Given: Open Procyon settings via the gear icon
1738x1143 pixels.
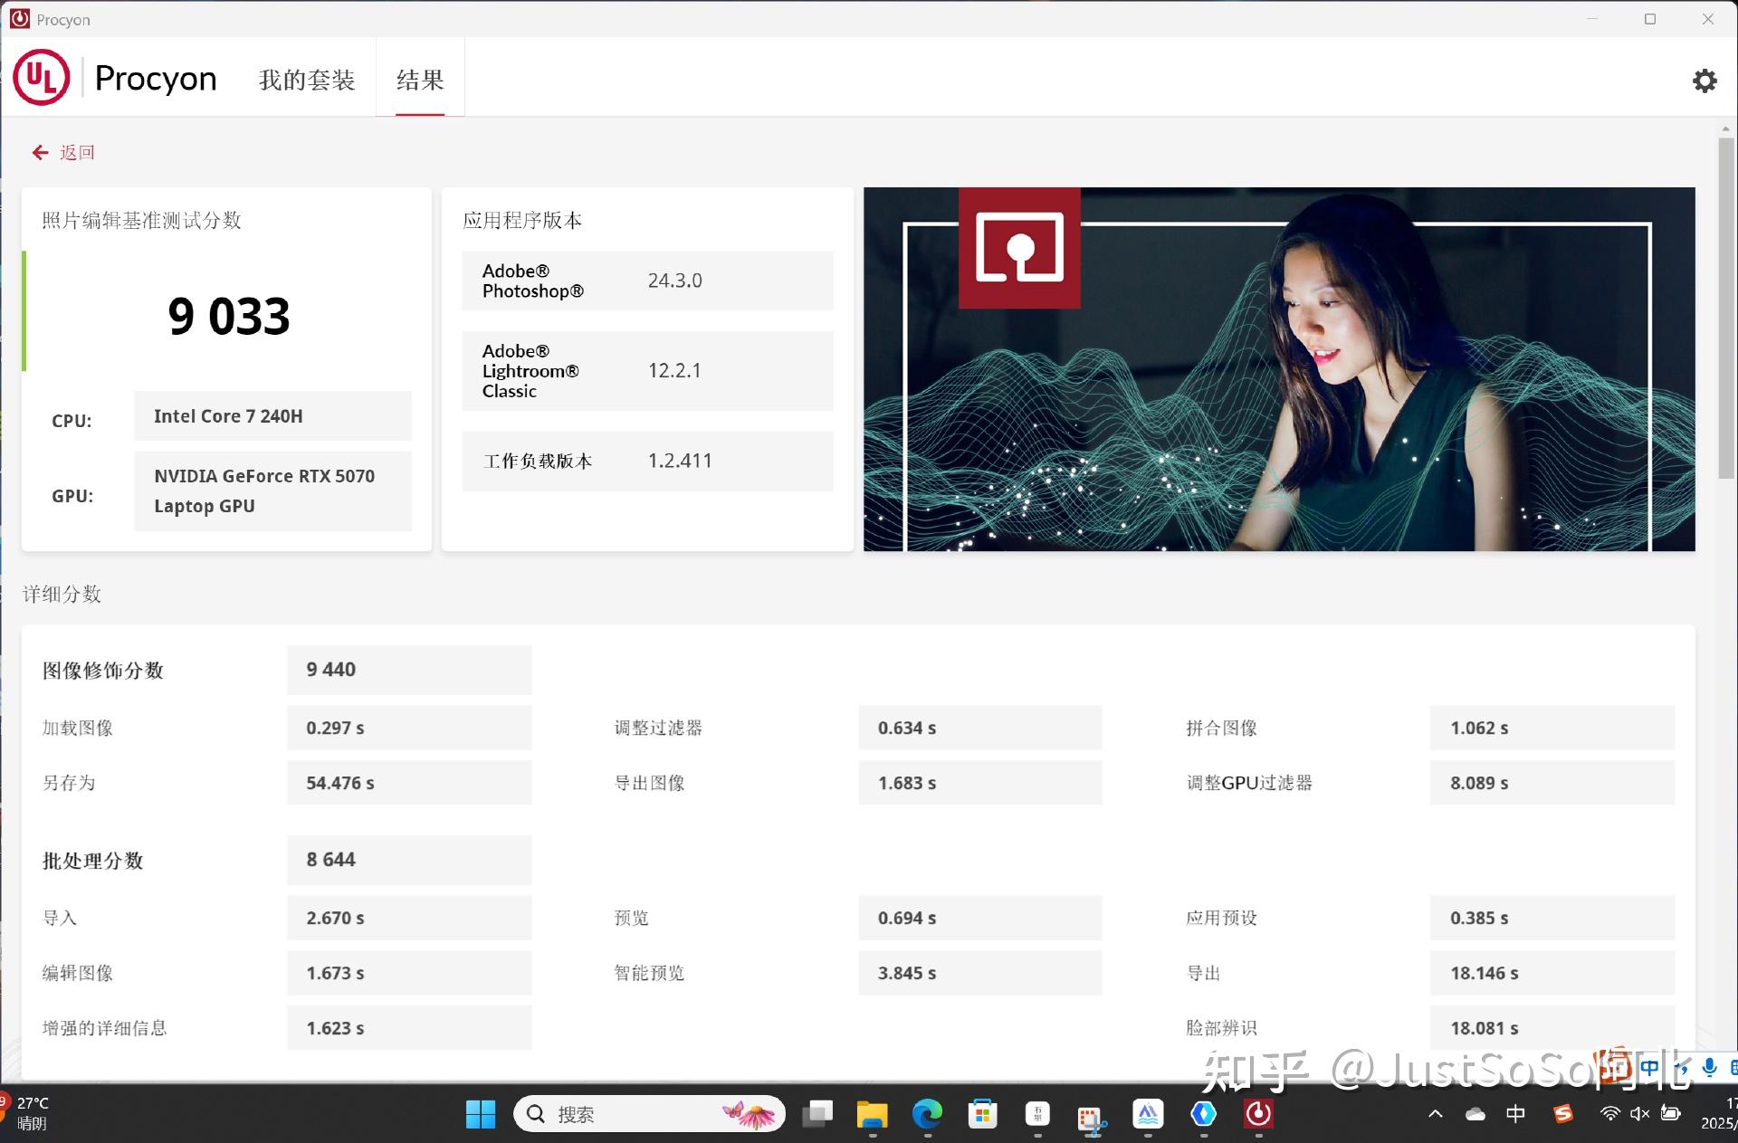Looking at the screenshot, I should 1705,80.
